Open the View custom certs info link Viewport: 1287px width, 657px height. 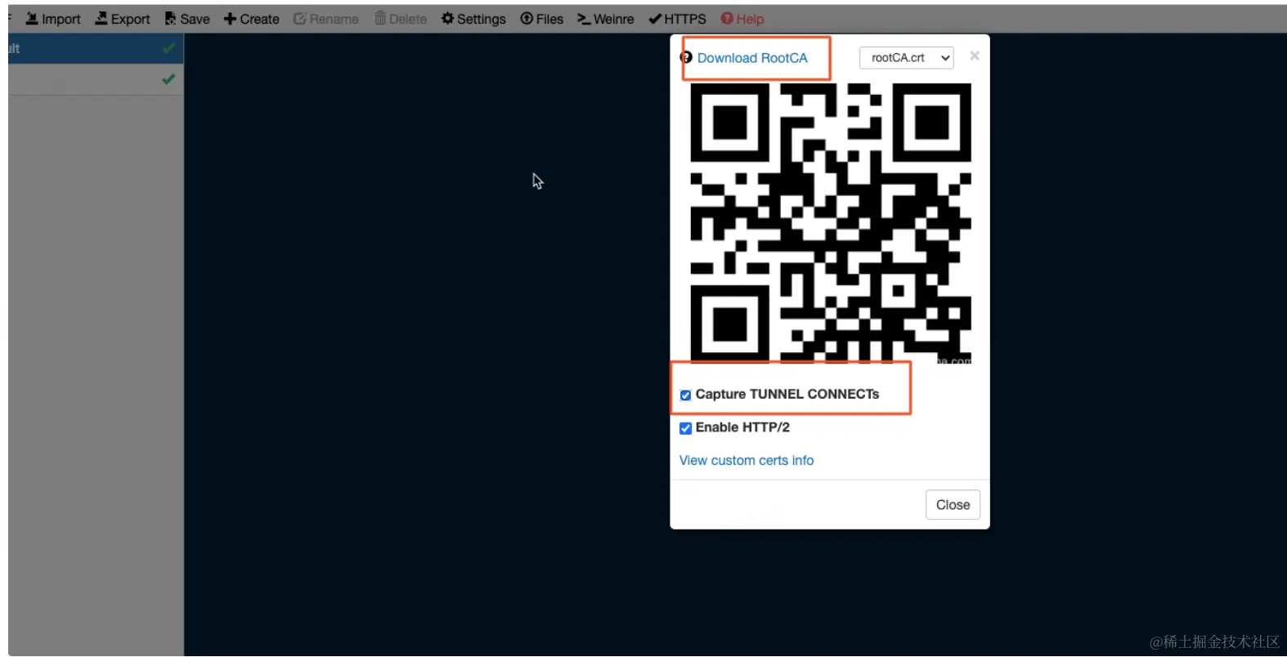747,461
